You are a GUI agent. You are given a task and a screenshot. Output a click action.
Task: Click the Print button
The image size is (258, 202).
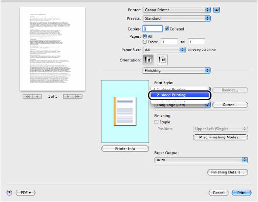coord(242,193)
